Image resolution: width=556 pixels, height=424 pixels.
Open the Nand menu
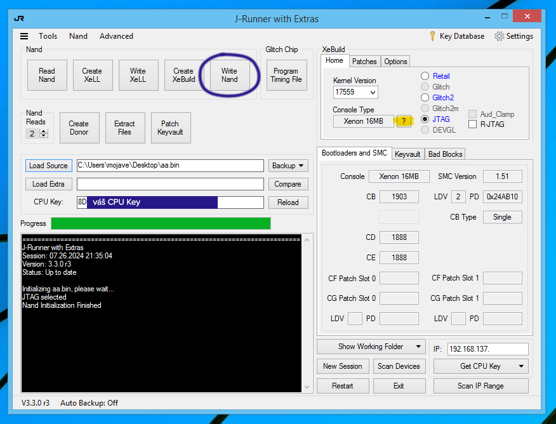click(78, 36)
